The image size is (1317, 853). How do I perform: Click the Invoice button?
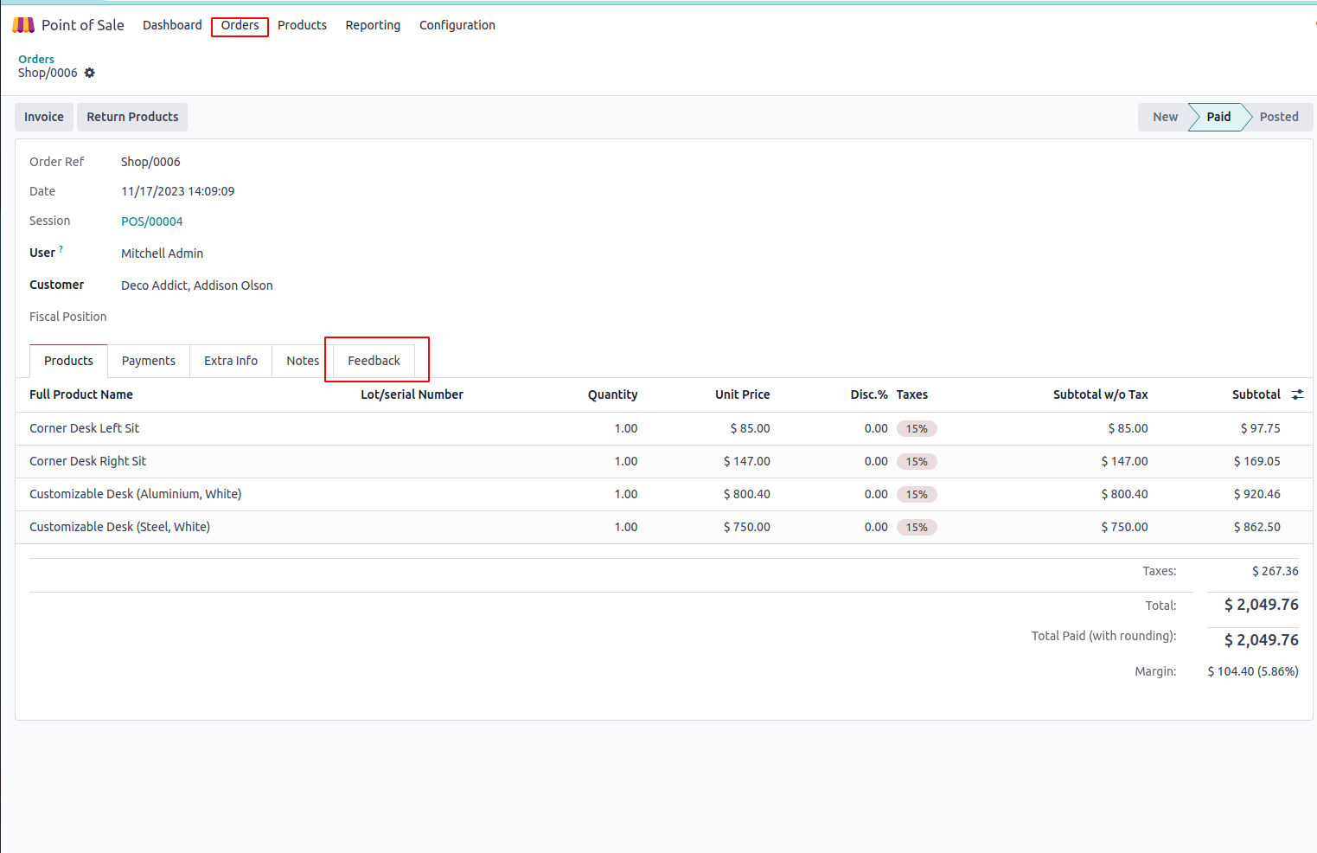44,117
